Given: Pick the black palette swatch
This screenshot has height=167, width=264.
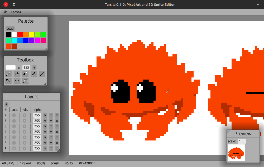Looking at the screenshot, I should (x=8, y=35).
